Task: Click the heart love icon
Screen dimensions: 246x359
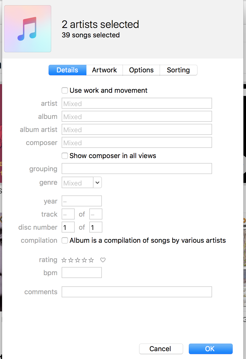Action: pos(103,260)
